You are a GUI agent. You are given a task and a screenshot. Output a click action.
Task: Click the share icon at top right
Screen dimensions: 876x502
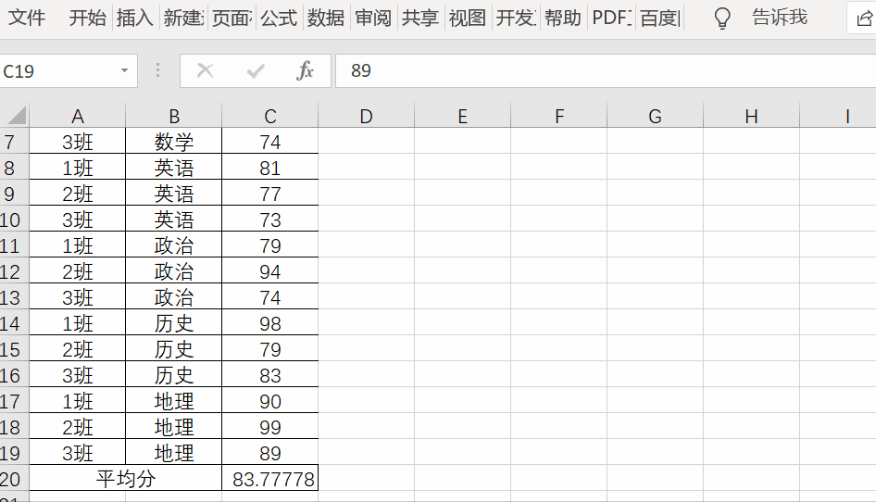pos(864,19)
